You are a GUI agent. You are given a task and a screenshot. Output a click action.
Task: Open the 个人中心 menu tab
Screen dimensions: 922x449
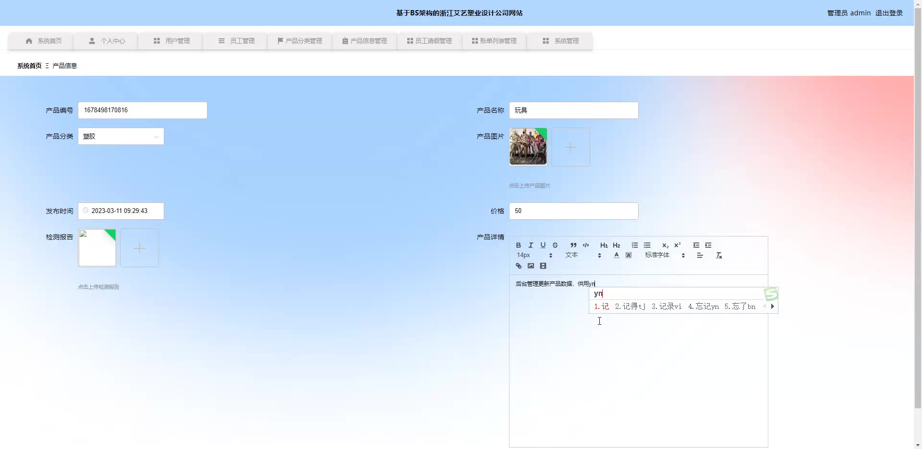(x=107, y=41)
